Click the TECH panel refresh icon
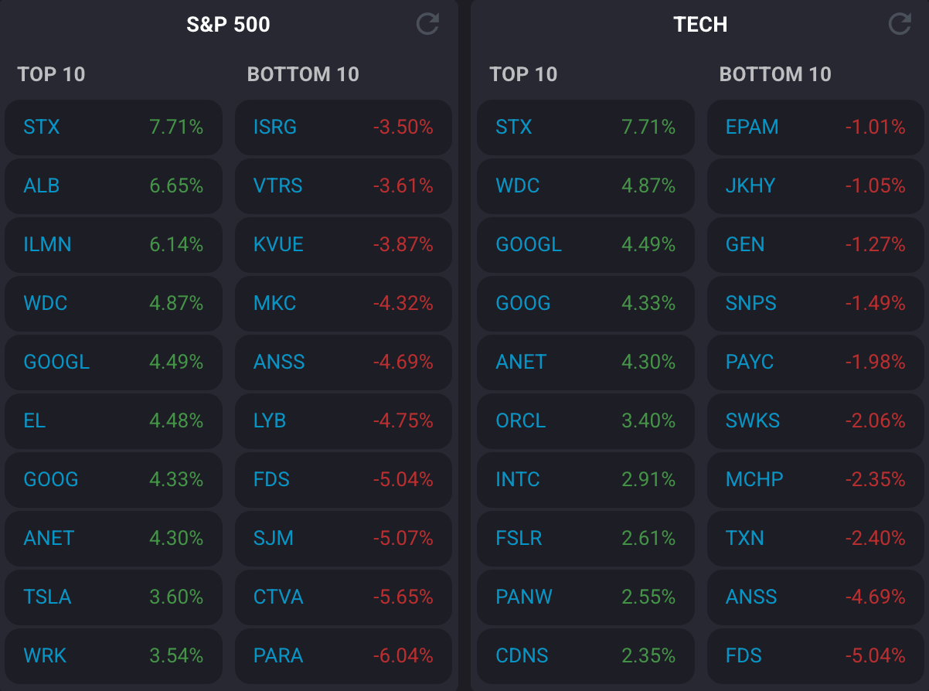The image size is (929, 691). [900, 24]
